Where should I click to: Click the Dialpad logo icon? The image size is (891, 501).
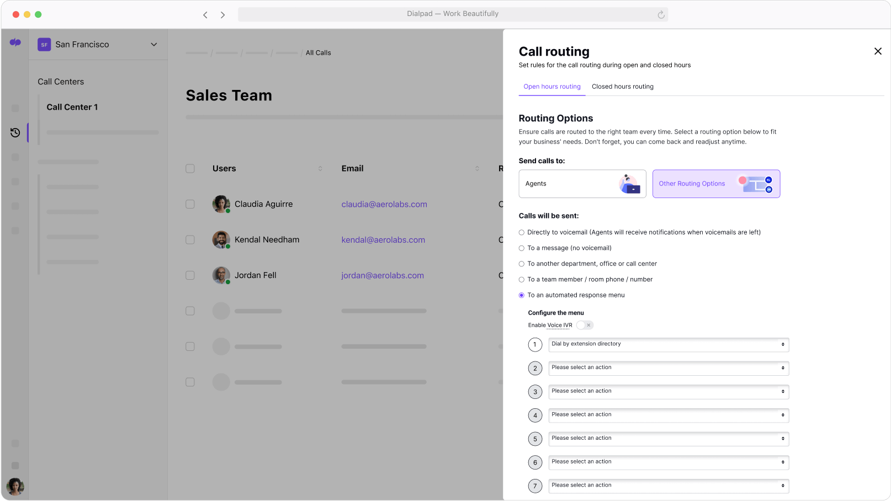click(x=15, y=42)
